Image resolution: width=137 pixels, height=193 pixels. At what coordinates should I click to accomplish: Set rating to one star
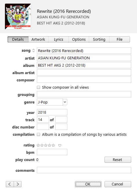38,145
